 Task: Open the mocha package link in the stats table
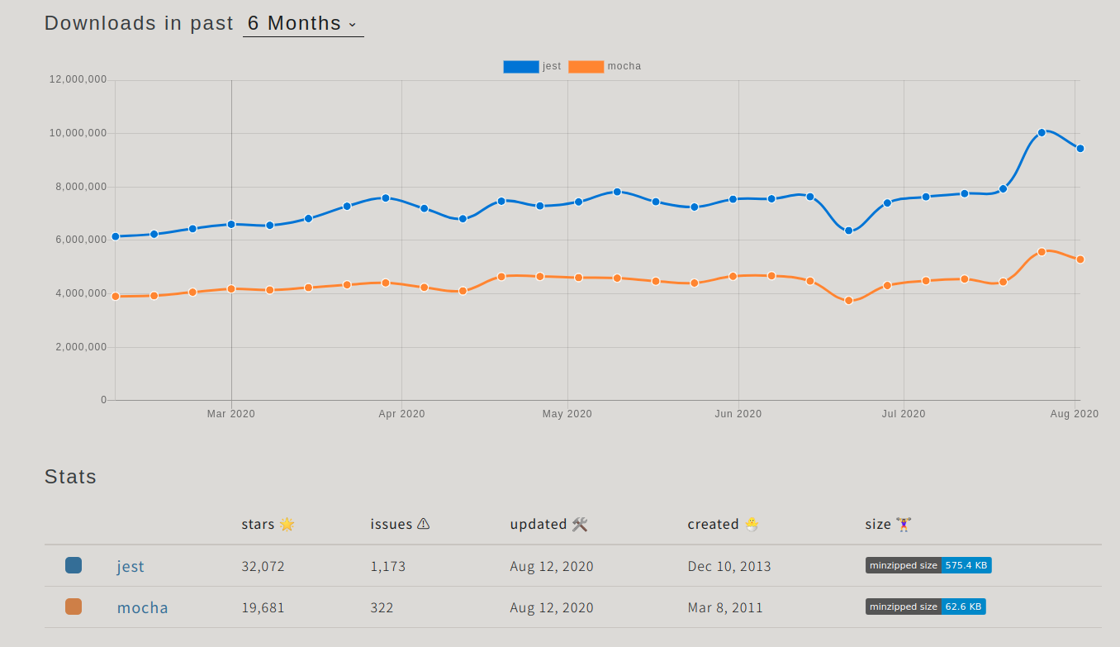point(142,607)
